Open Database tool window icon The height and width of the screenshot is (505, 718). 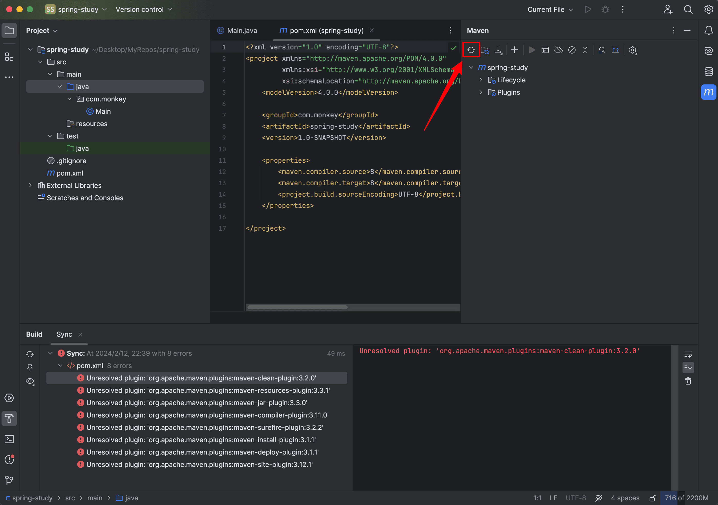[709, 71]
